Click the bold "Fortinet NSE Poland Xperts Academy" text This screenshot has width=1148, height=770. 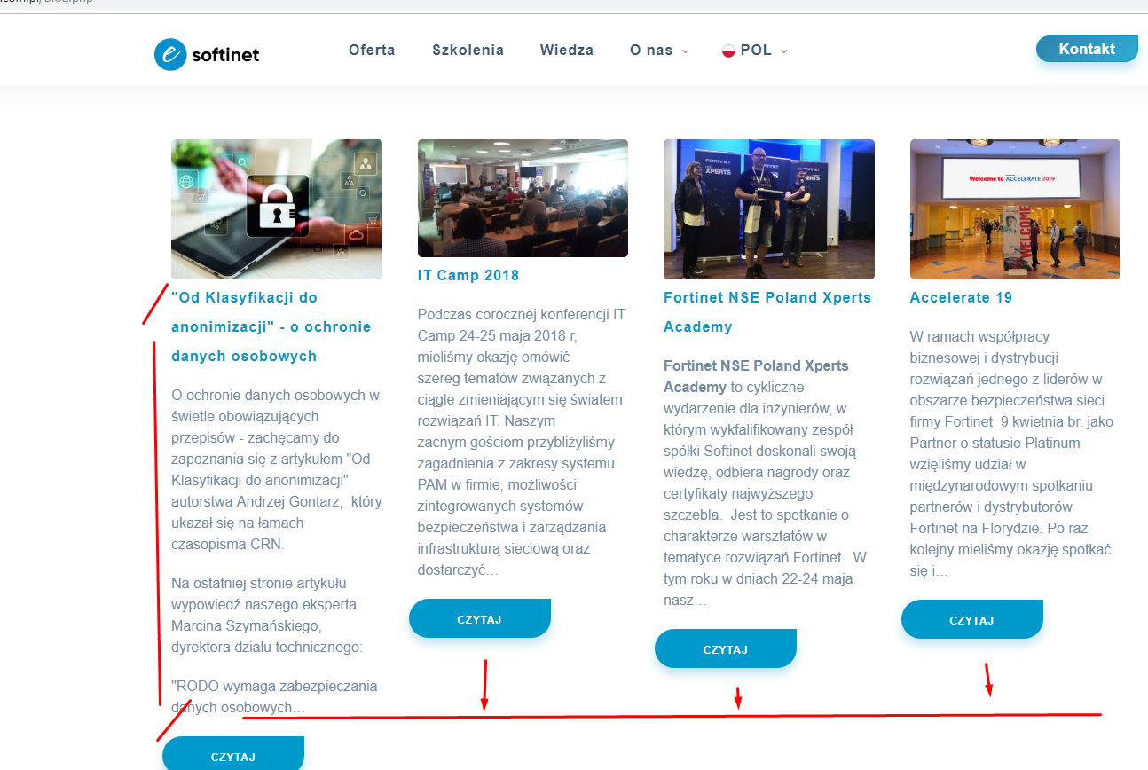pyautogui.click(x=756, y=376)
